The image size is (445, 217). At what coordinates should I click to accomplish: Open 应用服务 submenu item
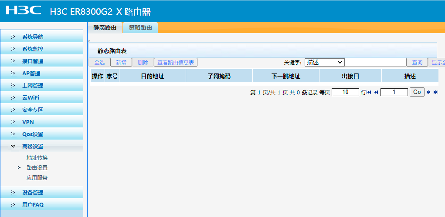(x=37, y=178)
